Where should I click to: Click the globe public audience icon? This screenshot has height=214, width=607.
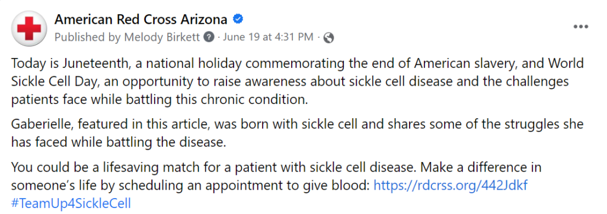[x=328, y=37]
